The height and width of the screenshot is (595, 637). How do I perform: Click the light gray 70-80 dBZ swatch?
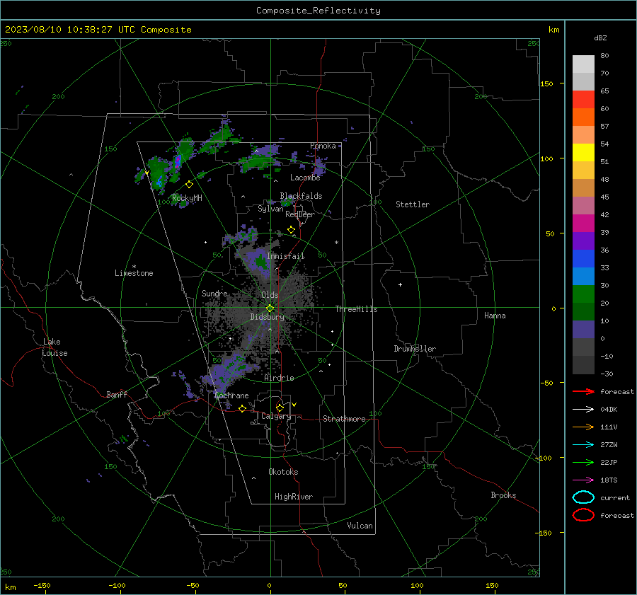tap(583, 64)
